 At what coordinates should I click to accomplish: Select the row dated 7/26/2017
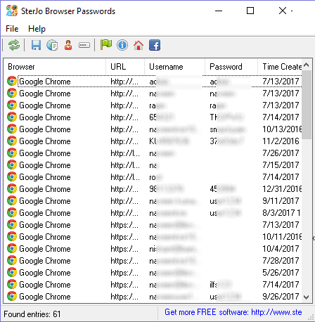(x=153, y=153)
